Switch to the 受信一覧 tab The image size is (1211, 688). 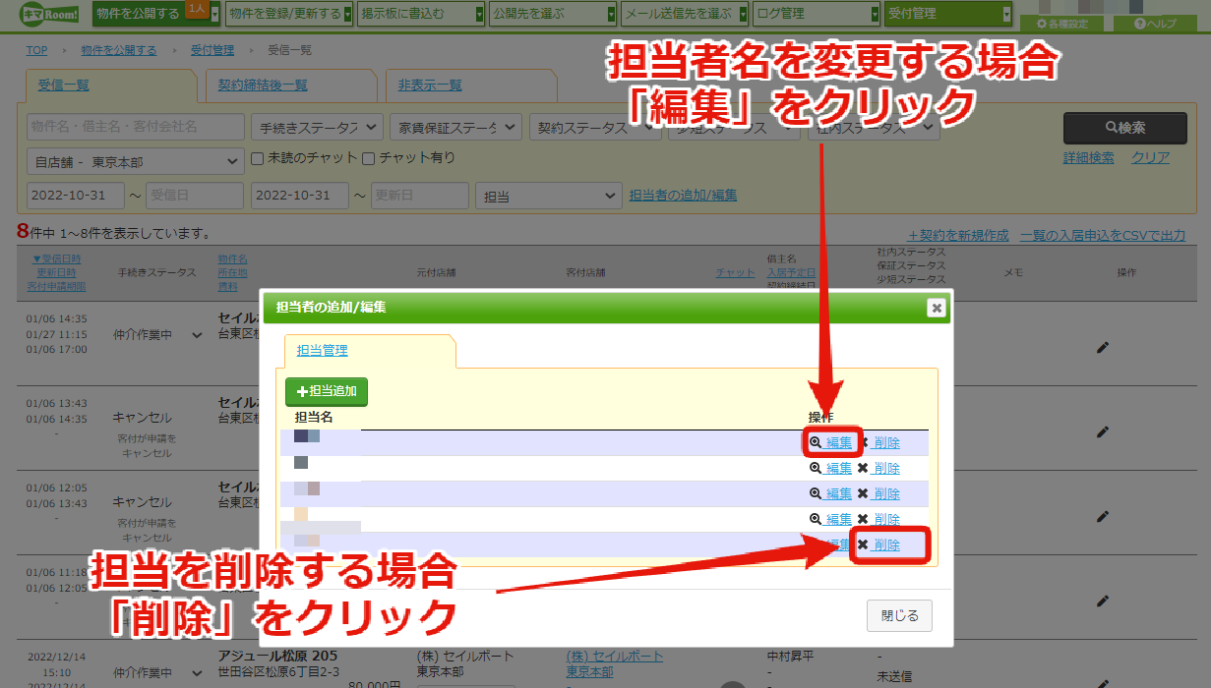[64, 86]
